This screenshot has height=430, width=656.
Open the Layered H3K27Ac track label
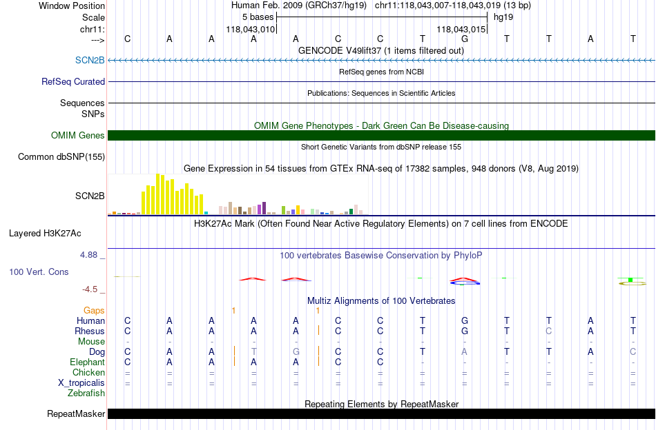[45, 233]
